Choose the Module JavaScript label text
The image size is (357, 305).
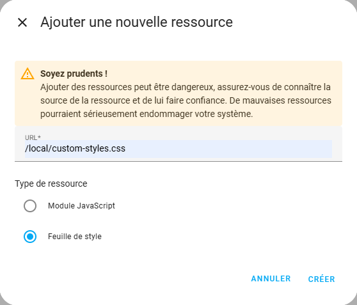coord(81,206)
